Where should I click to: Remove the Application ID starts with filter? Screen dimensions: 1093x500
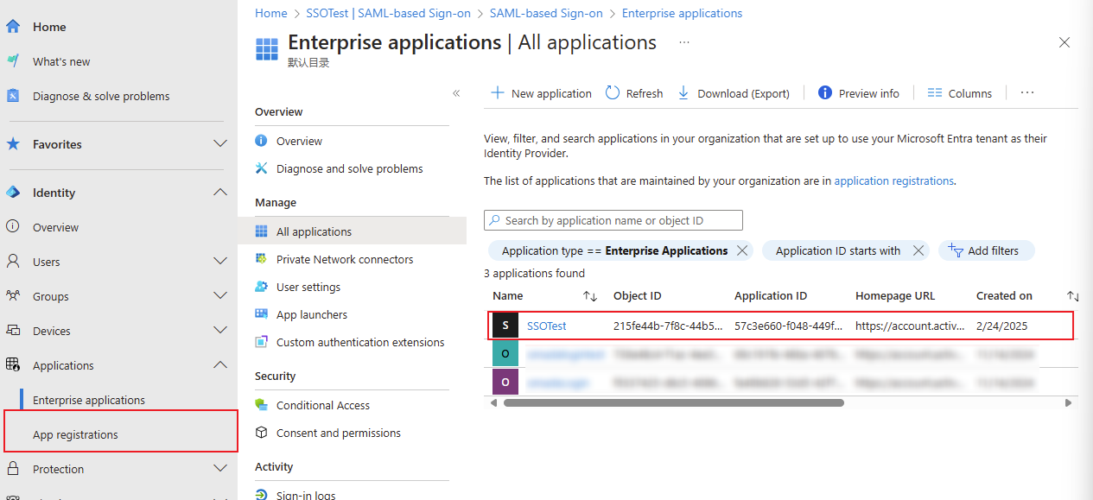pos(918,250)
